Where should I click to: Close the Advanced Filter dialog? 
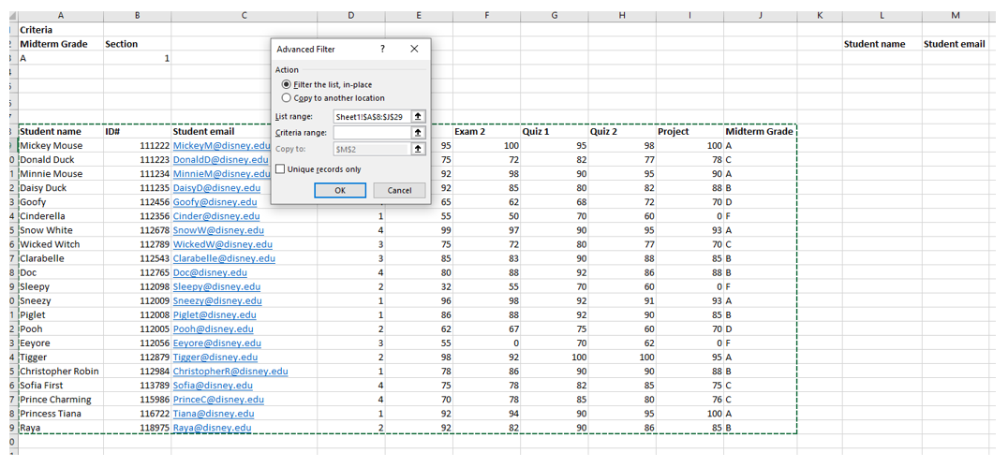(x=414, y=50)
